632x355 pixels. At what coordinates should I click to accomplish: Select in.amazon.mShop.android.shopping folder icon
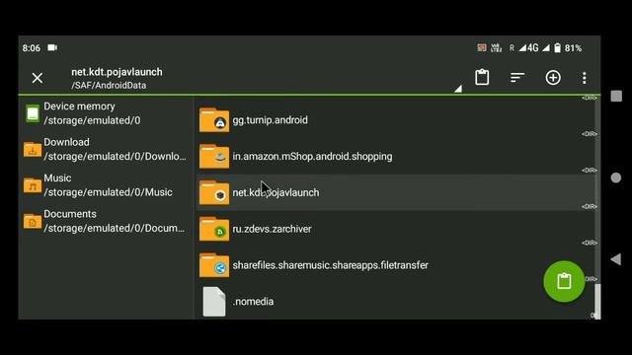[214, 156]
